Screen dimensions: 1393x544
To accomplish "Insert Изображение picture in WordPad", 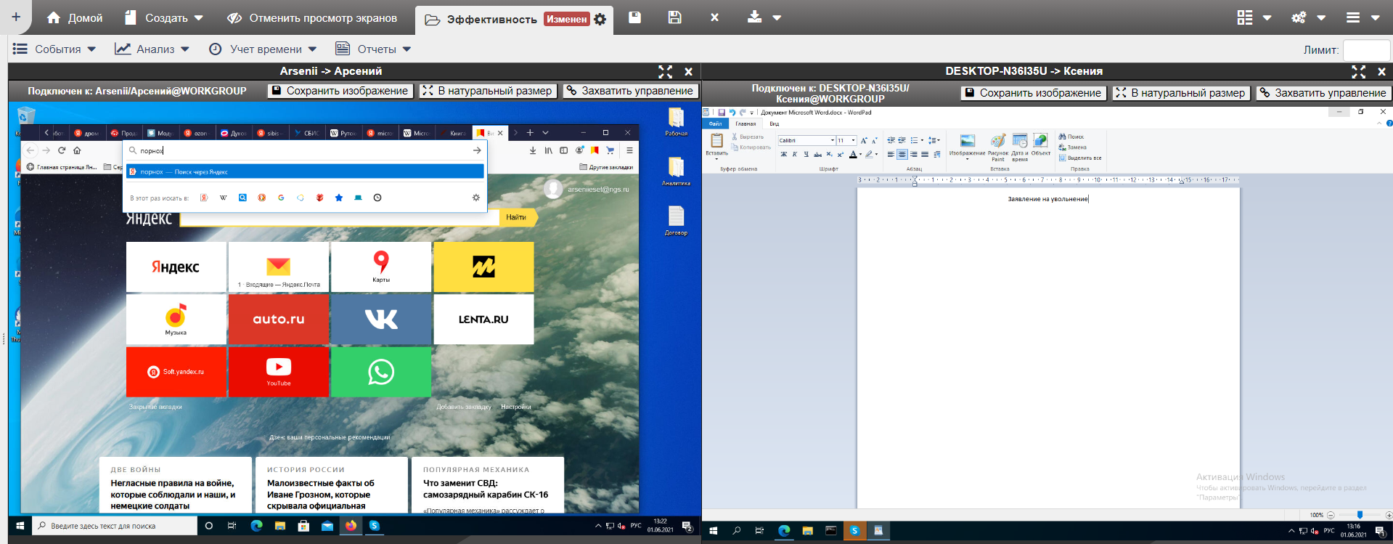I will point(967,145).
